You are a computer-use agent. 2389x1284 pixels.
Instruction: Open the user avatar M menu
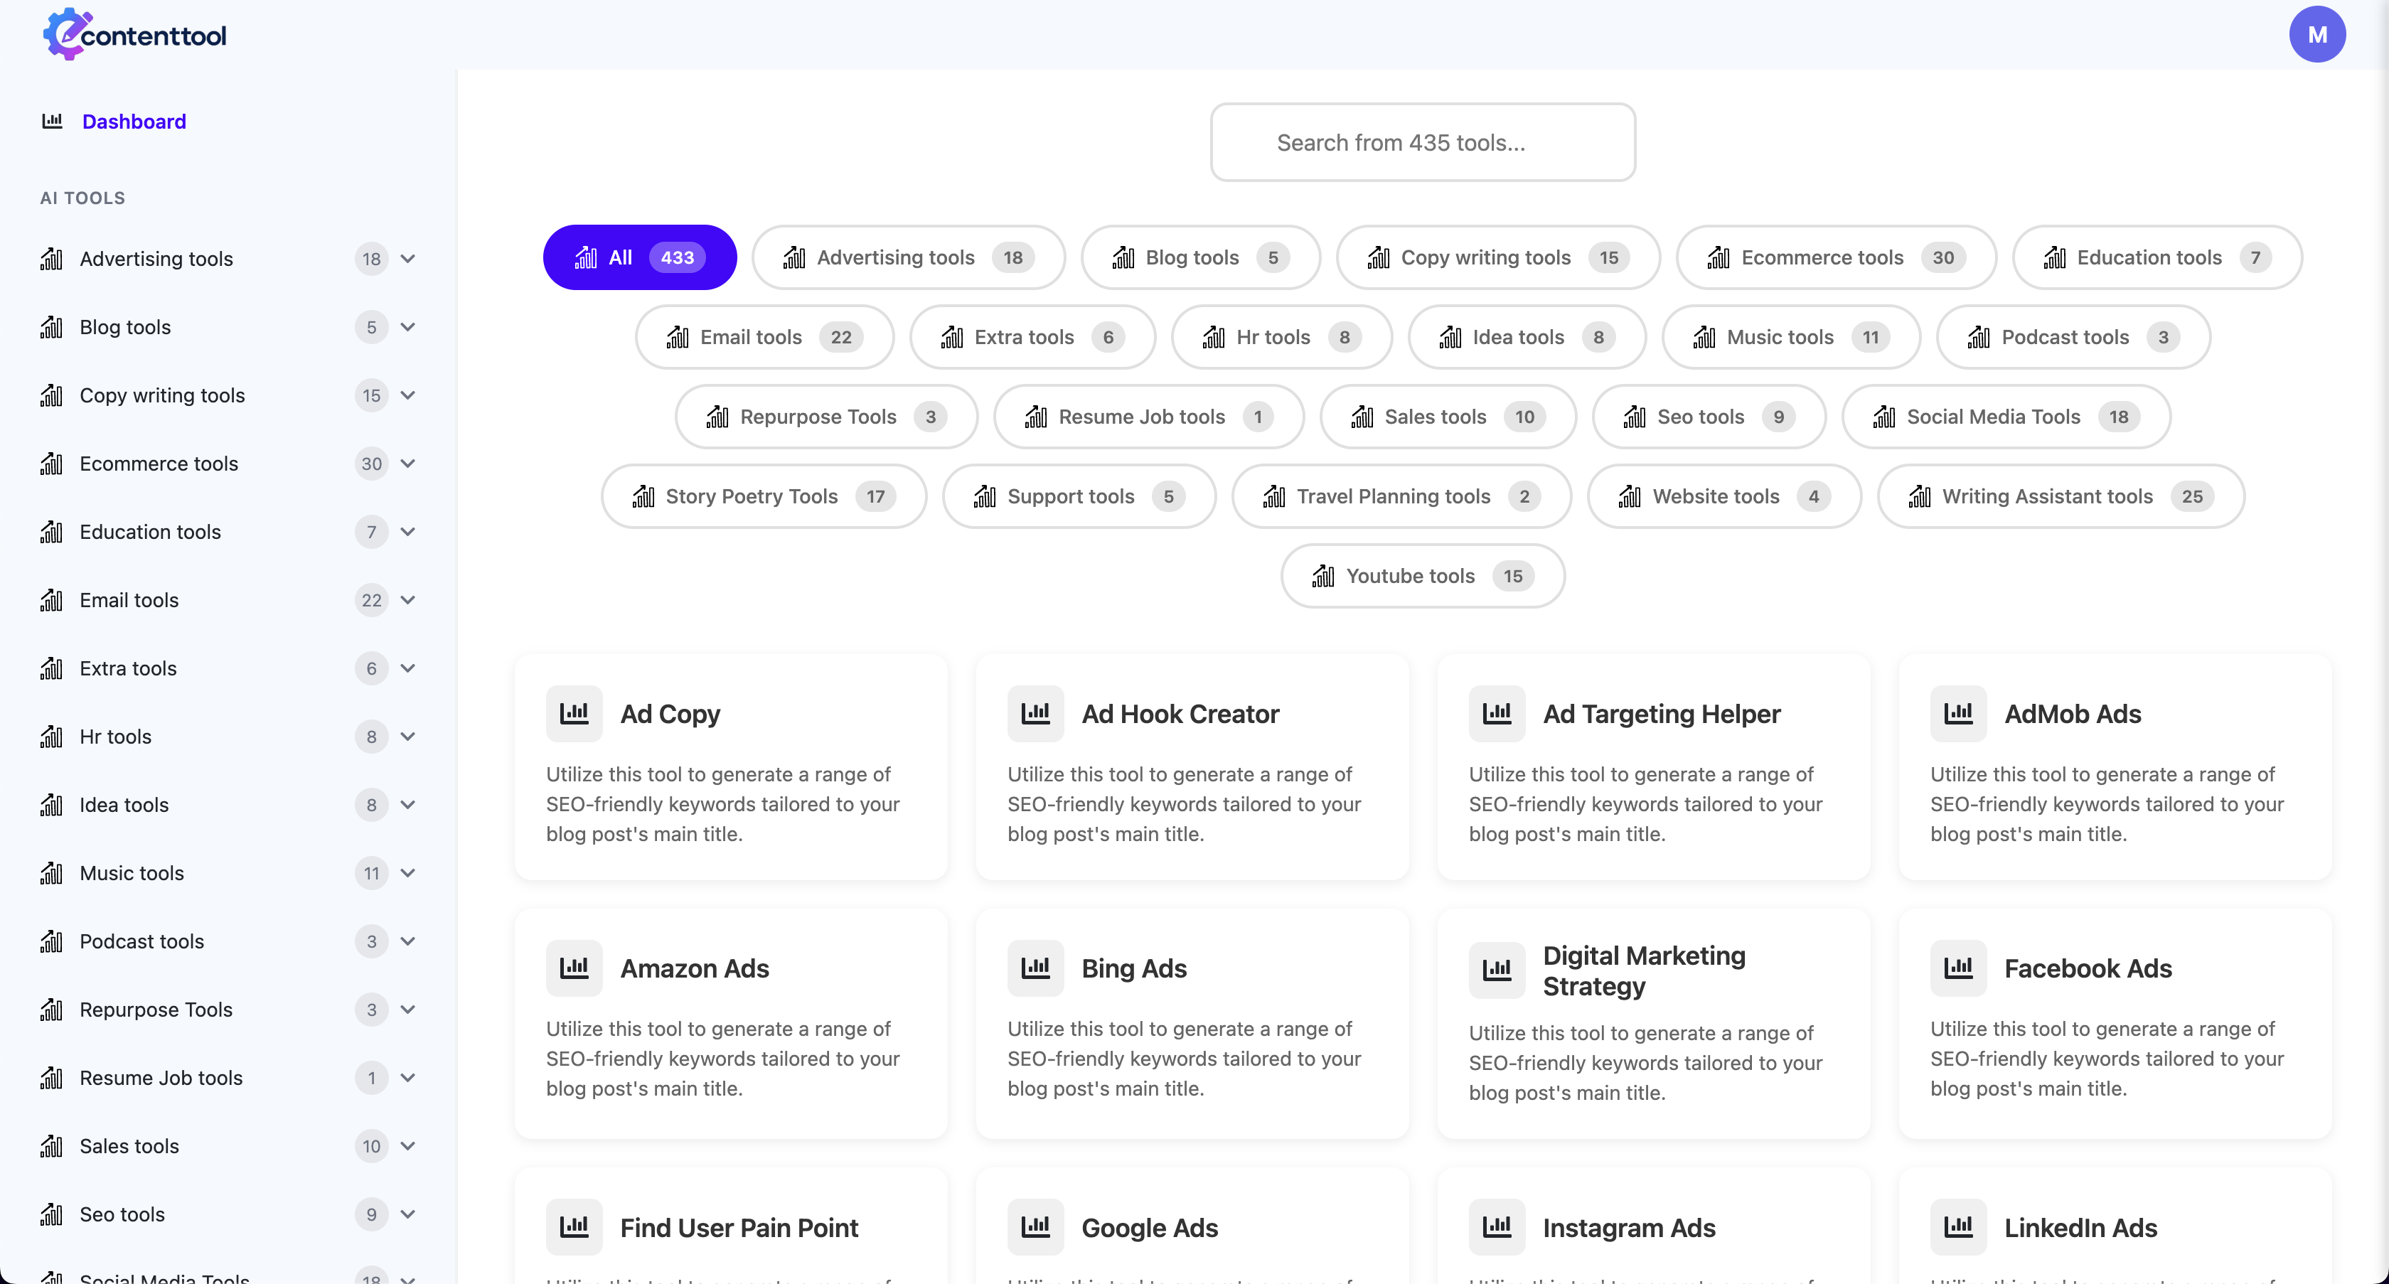point(2316,34)
